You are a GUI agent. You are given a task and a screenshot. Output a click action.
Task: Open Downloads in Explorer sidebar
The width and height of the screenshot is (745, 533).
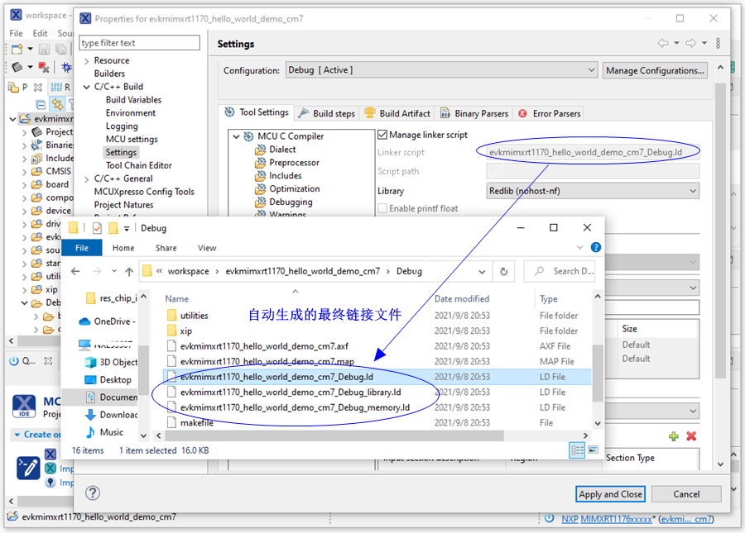pyautogui.click(x=112, y=415)
